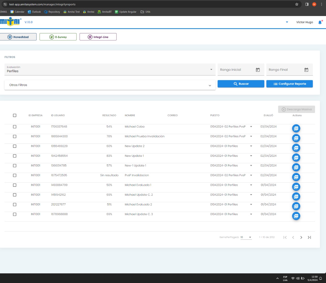Check the row for Michael Coba

15,127
